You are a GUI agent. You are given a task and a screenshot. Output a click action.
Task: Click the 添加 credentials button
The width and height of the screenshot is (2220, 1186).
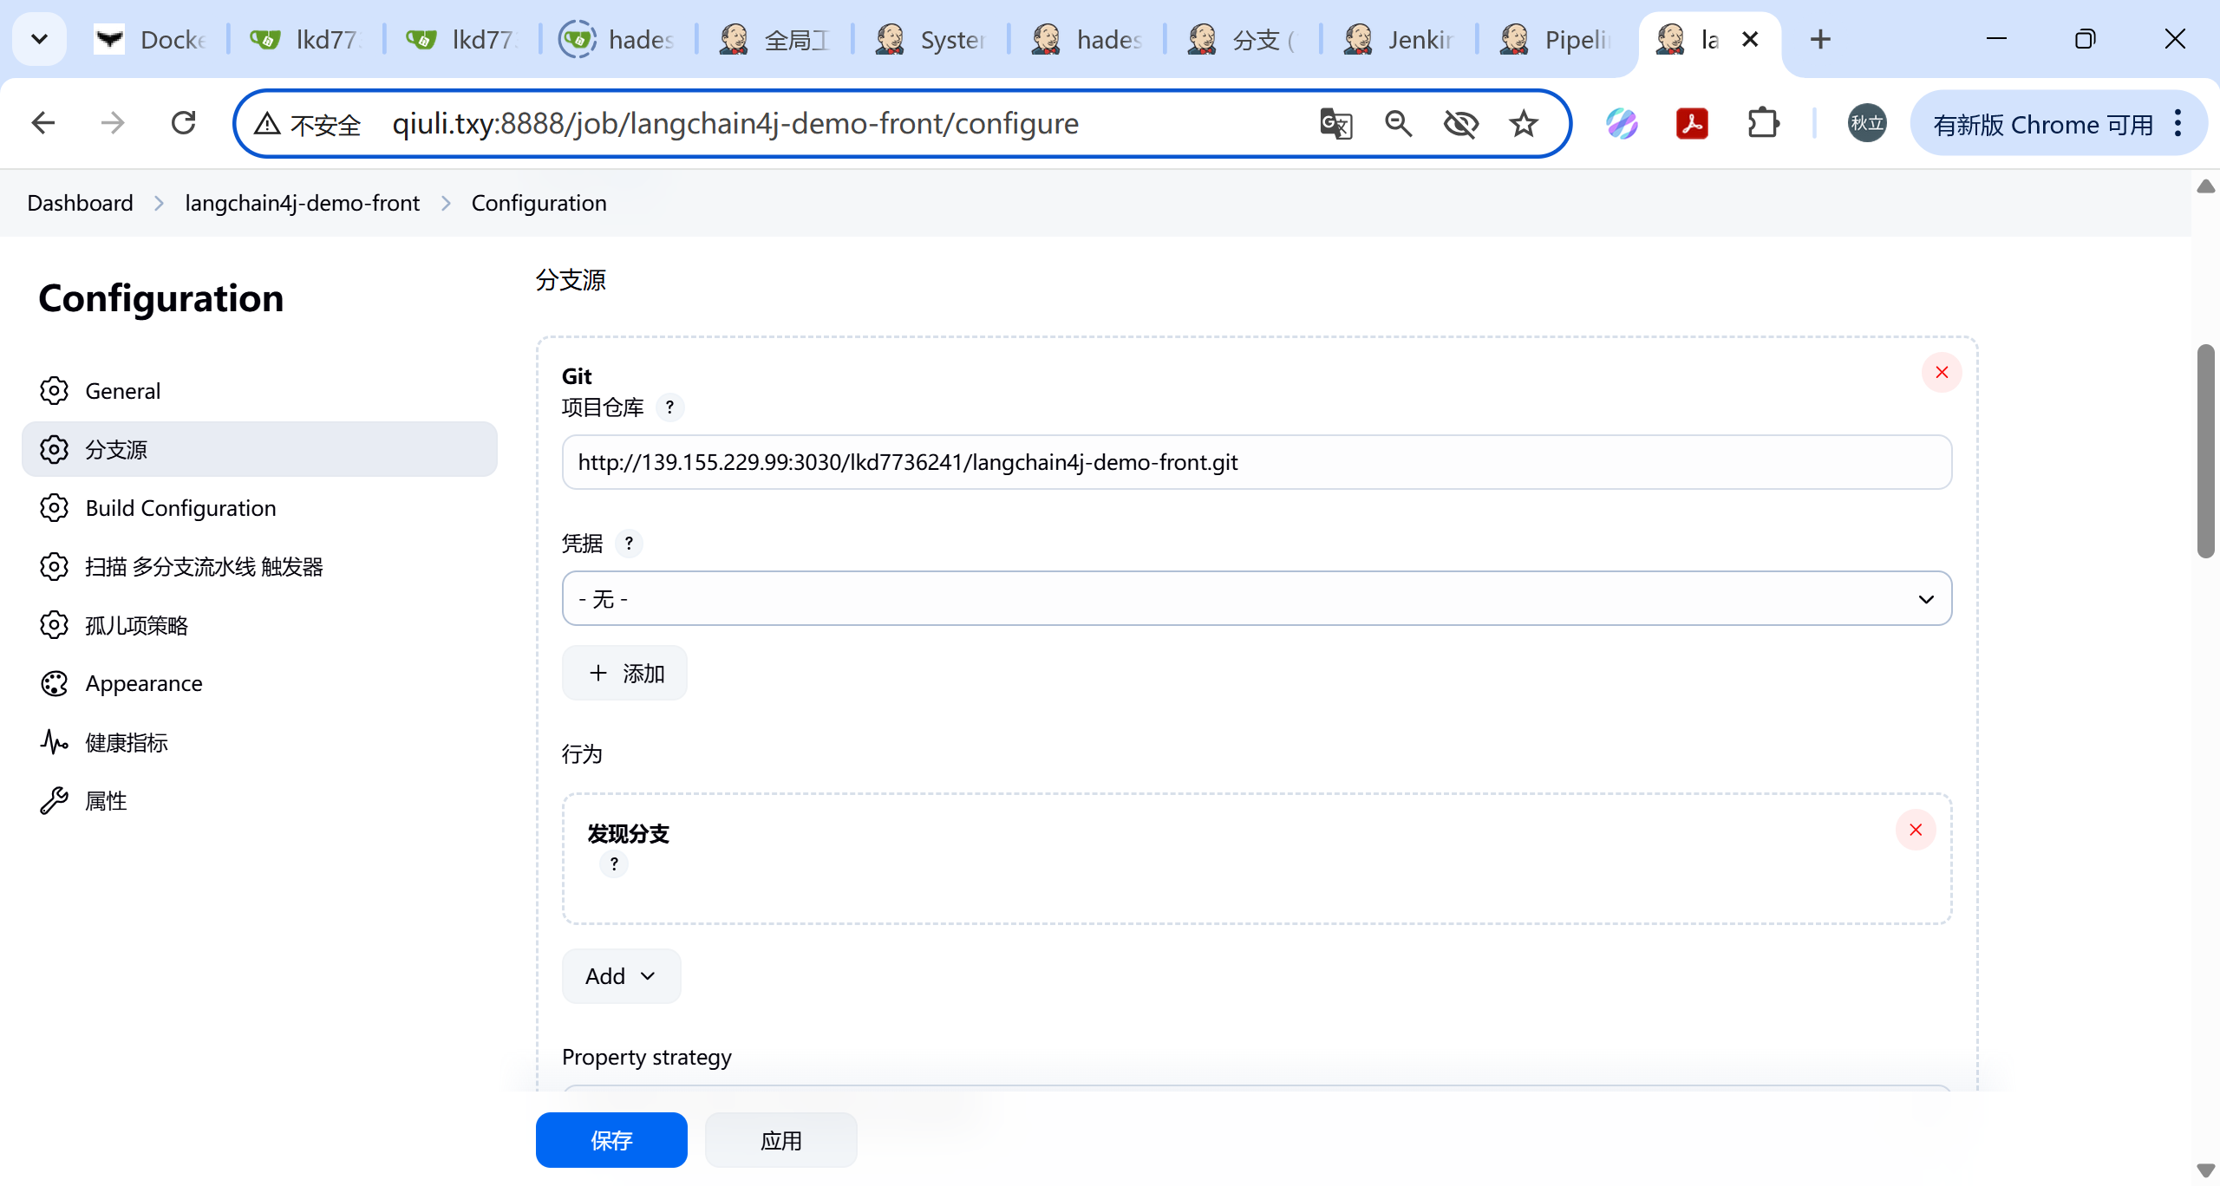(x=624, y=674)
